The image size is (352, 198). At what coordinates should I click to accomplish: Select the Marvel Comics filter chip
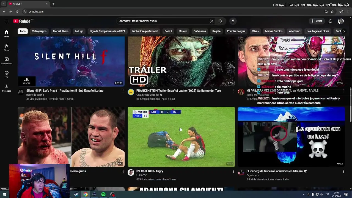tap(274, 31)
